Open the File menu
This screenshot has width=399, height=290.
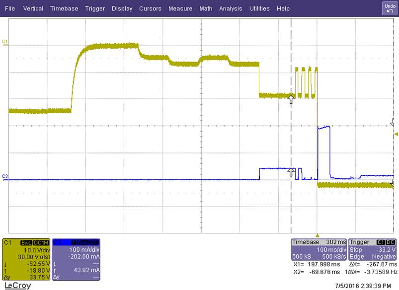coord(9,8)
